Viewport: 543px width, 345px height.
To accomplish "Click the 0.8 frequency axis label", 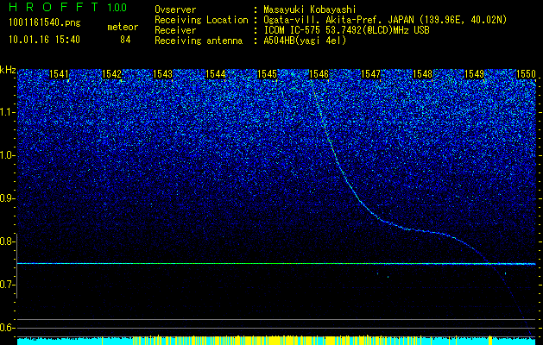I will click(7, 241).
